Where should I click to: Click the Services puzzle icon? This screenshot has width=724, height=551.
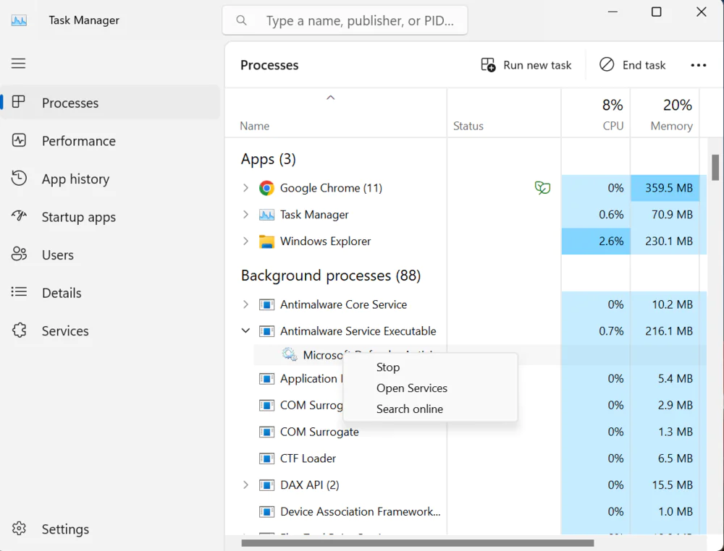[x=19, y=330]
